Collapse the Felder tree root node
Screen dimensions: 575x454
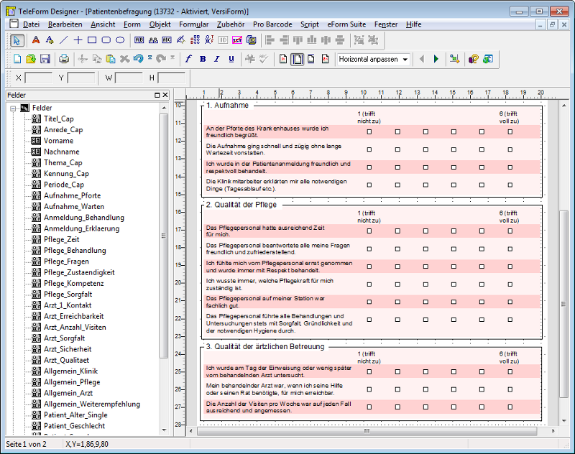[13, 108]
